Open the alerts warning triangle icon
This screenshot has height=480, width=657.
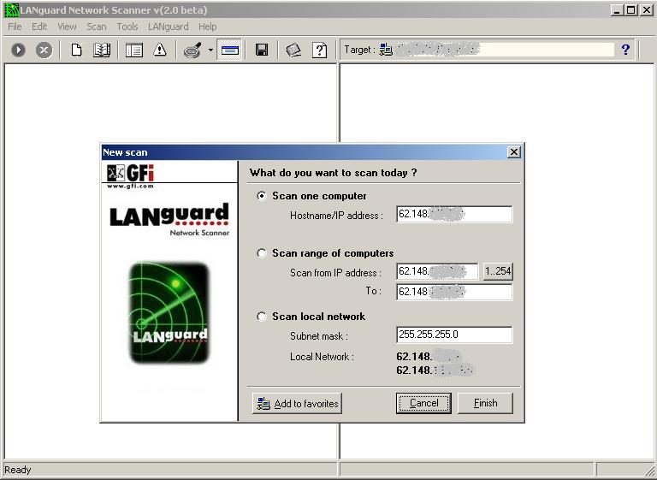click(160, 50)
